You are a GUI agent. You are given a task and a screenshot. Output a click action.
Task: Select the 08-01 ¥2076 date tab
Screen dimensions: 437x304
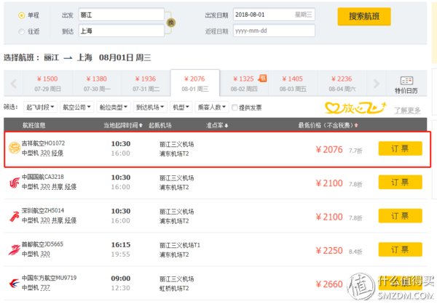(x=194, y=83)
